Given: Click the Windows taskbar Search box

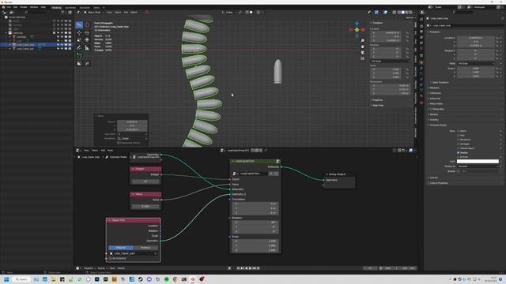Looking at the screenshot, I should coord(21,279).
